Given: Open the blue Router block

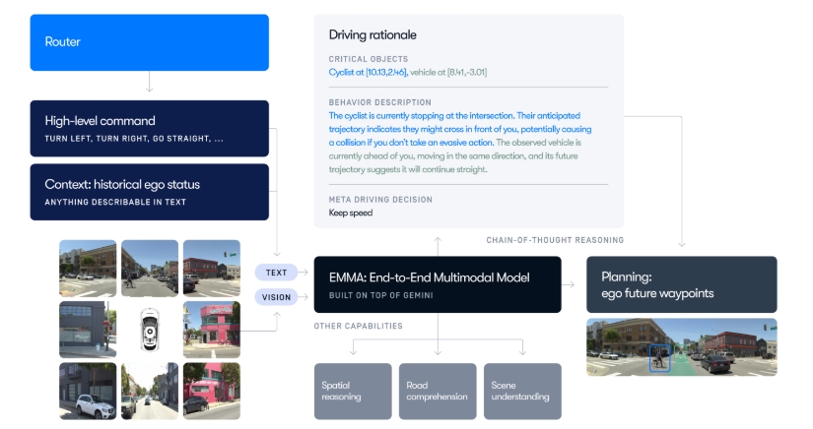Looking at the screenshot, I should pos(149,42).
